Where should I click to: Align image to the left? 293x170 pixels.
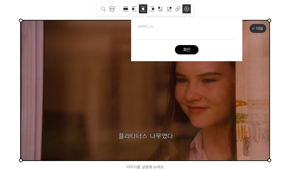(x=134, y=9)
